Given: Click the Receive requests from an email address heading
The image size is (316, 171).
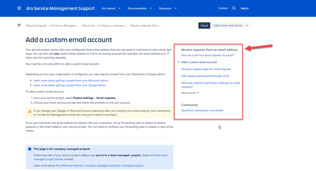Looking at the screenshot, I should tap(209, 50).
